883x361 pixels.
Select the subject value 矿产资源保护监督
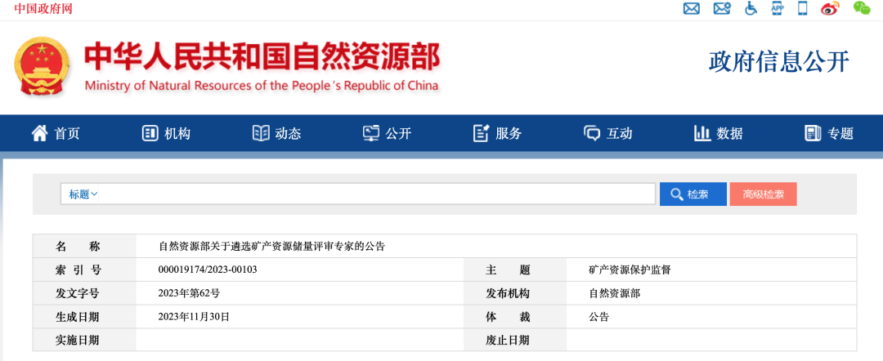point(630,270)
